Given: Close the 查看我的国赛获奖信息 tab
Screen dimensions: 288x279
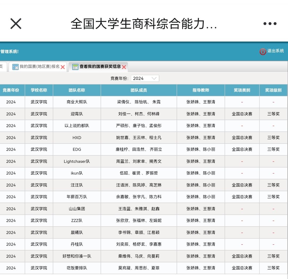Looking at the screenshot, I should point(124,67).
